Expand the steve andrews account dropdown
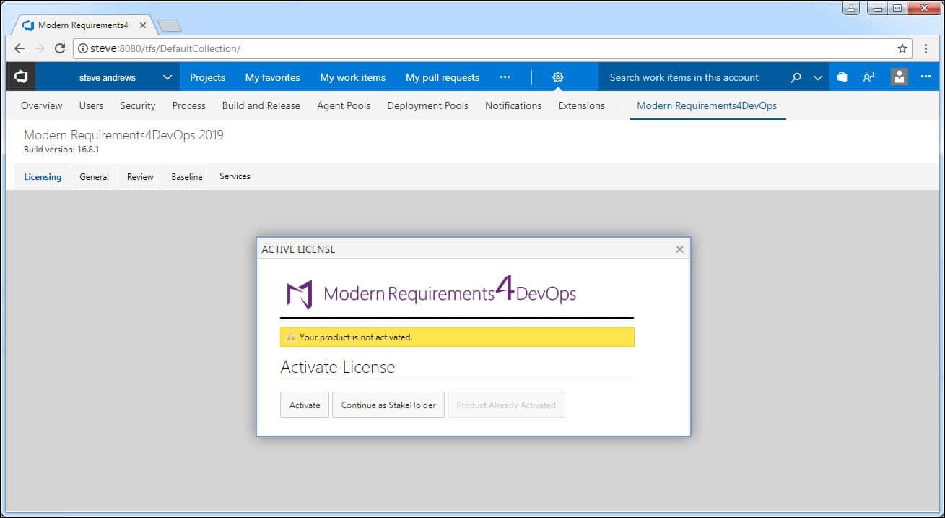This screenshot has width=945, height=518. click(x=167, y=77)
